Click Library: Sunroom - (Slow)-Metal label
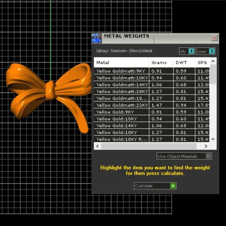The image size is (226, 226). pos(124,51)
